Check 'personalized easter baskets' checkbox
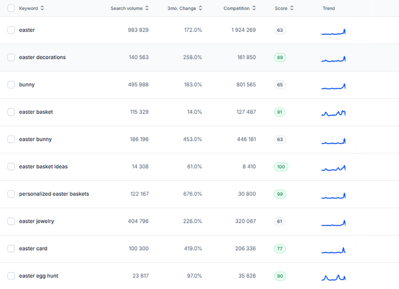Screen dimensions: 399x289 point(11,194)
